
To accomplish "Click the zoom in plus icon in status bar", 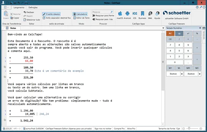I will pyautogui.click(x=201, y=128).
